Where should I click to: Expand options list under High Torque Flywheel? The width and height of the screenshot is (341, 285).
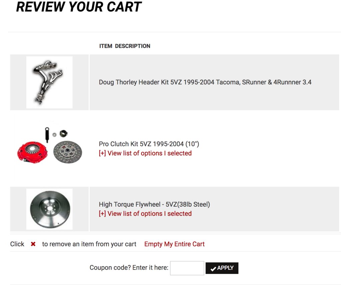[x=145, y=214]
